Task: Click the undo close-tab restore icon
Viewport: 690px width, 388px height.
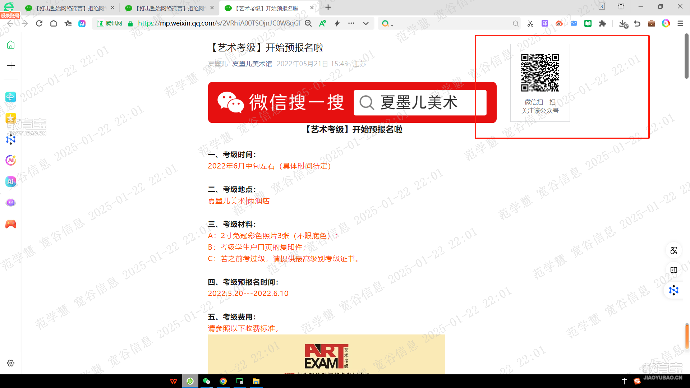Action: click(x=637, y=24)
